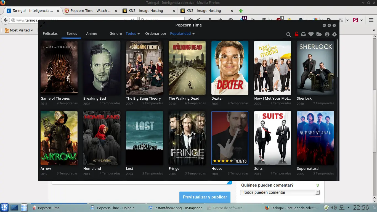The width and height of the screenshot is (377, 212).
Task: Open the About info icon
Action: [x=327, y=34]
